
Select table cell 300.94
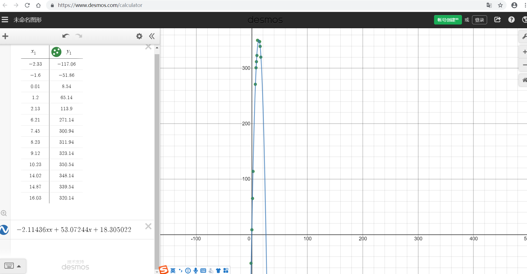(66, 131)
